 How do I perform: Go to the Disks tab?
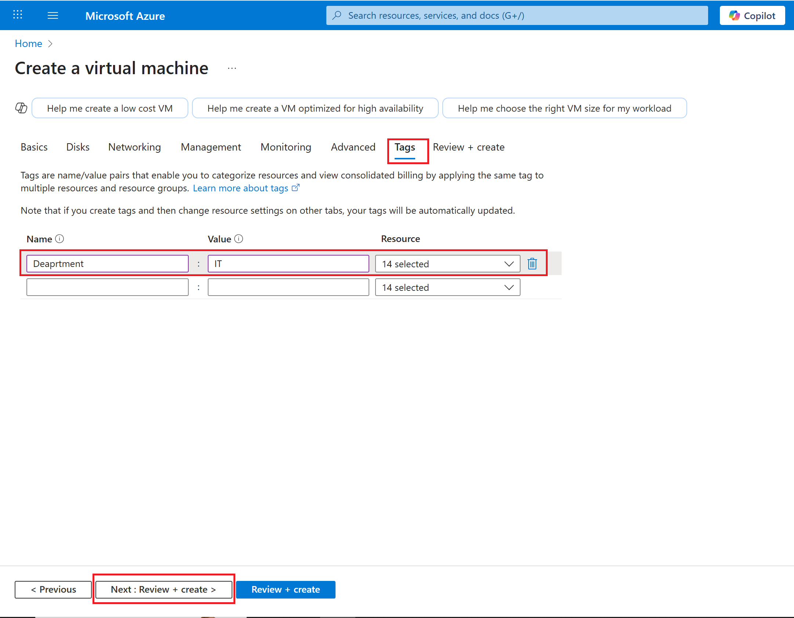pyautogui.click(x=78, y=147)
